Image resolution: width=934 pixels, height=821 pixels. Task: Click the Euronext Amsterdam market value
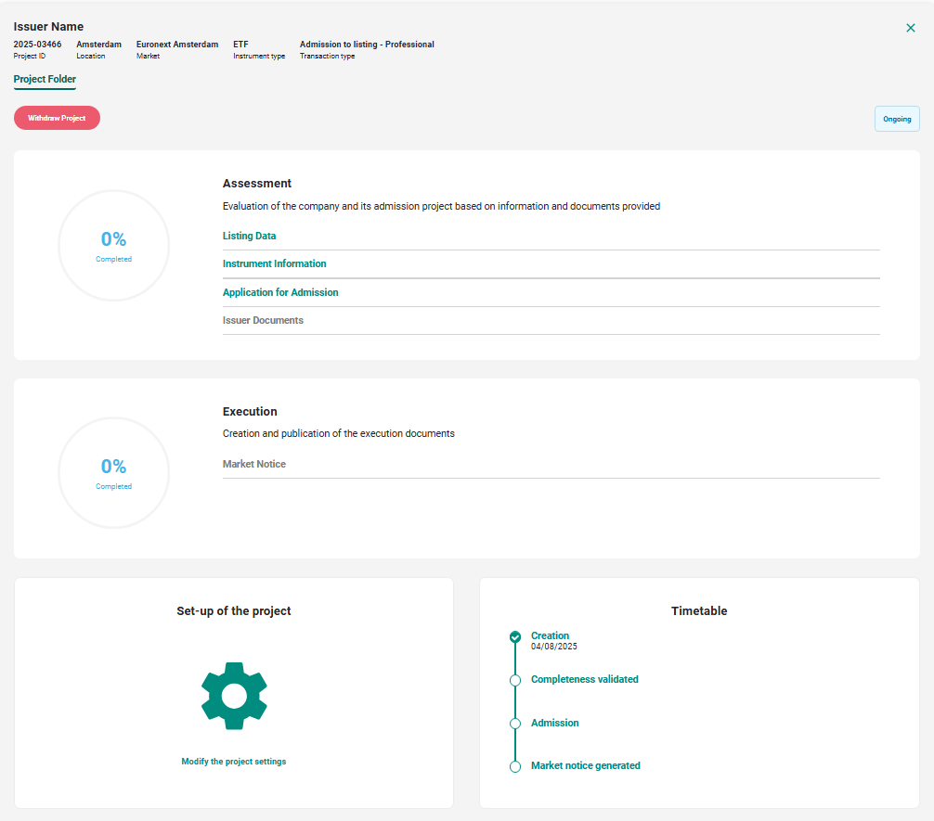pos(177,45)
